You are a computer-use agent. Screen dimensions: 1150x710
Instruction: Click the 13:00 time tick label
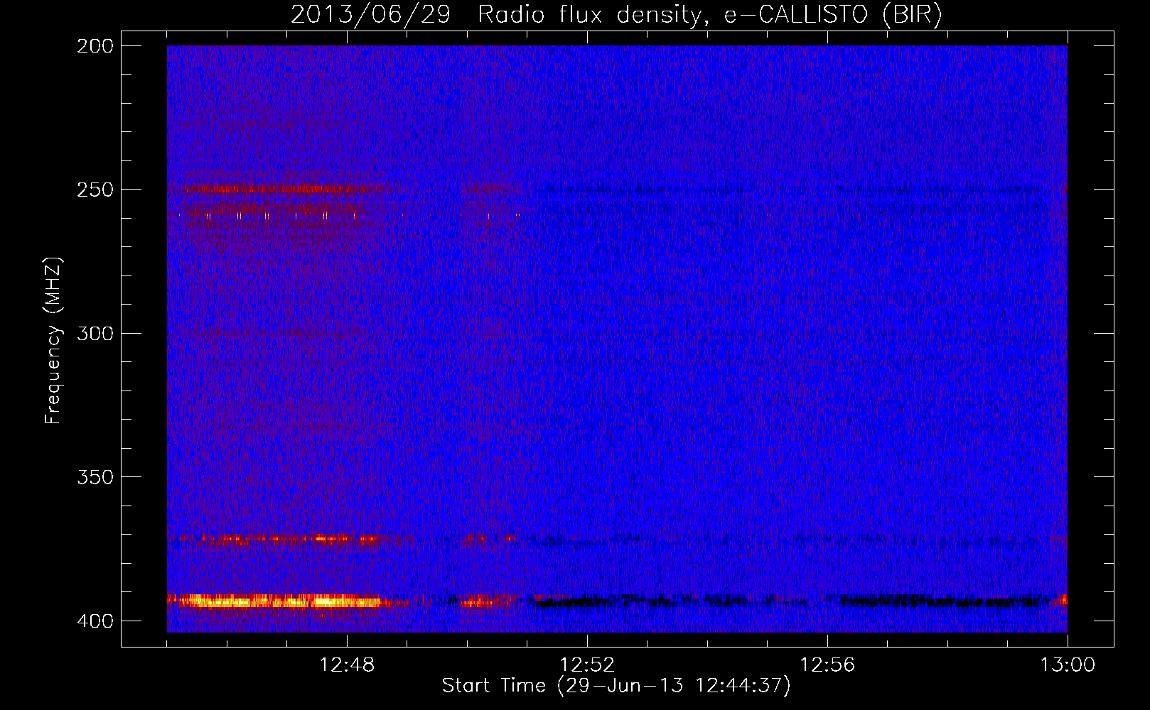click(x=1068, y=665)
